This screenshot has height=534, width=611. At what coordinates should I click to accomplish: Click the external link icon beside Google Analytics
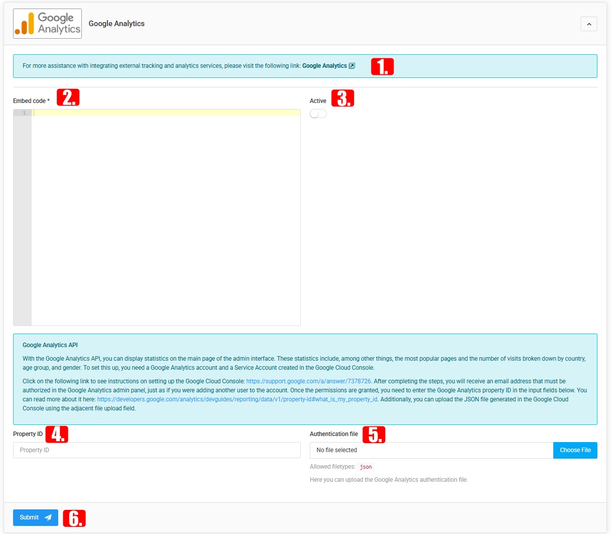coord(352,66)
